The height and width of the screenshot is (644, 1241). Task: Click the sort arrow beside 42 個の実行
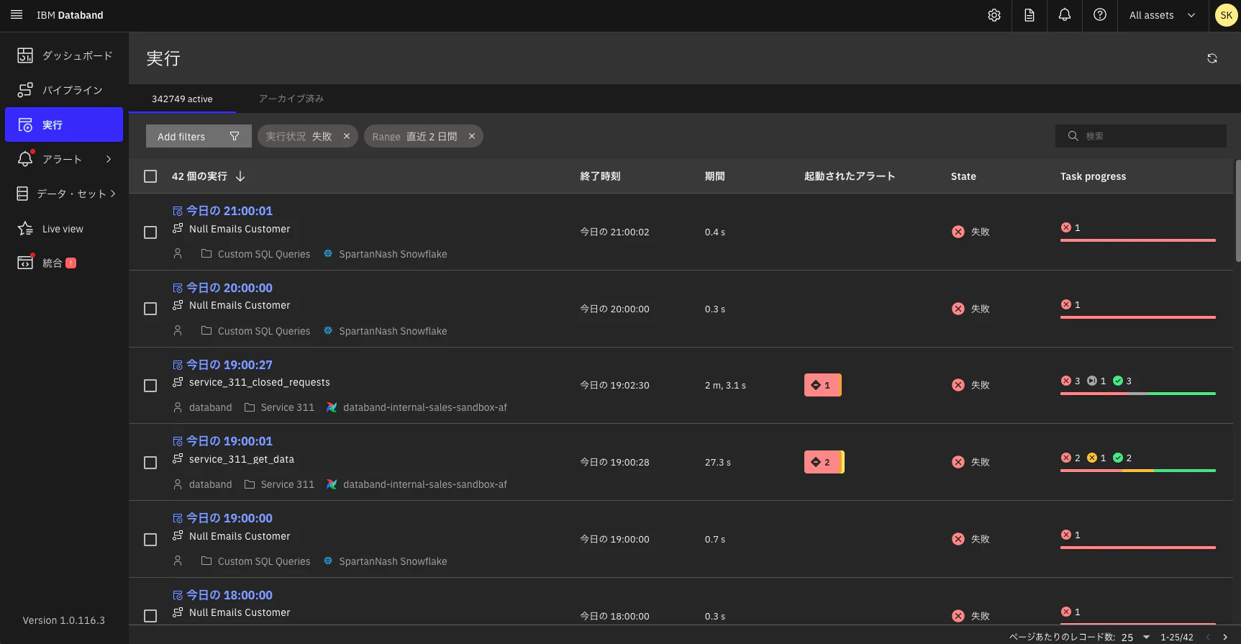coord(240,176)
